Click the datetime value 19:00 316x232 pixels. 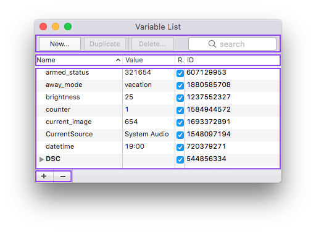pyautogui.click(x=135, y=146)
